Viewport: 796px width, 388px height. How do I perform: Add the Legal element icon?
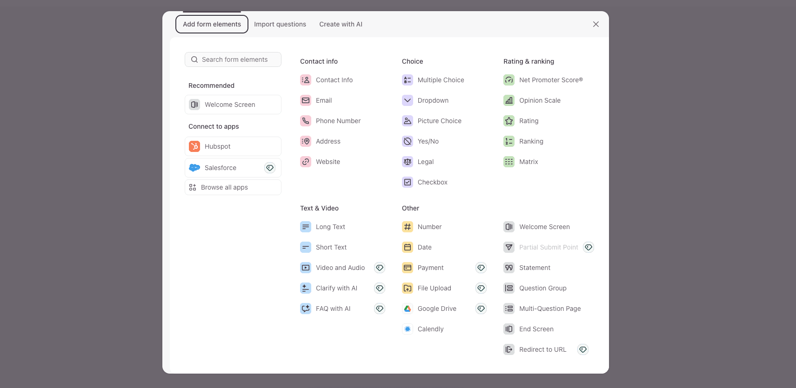[x=408, y=162]
